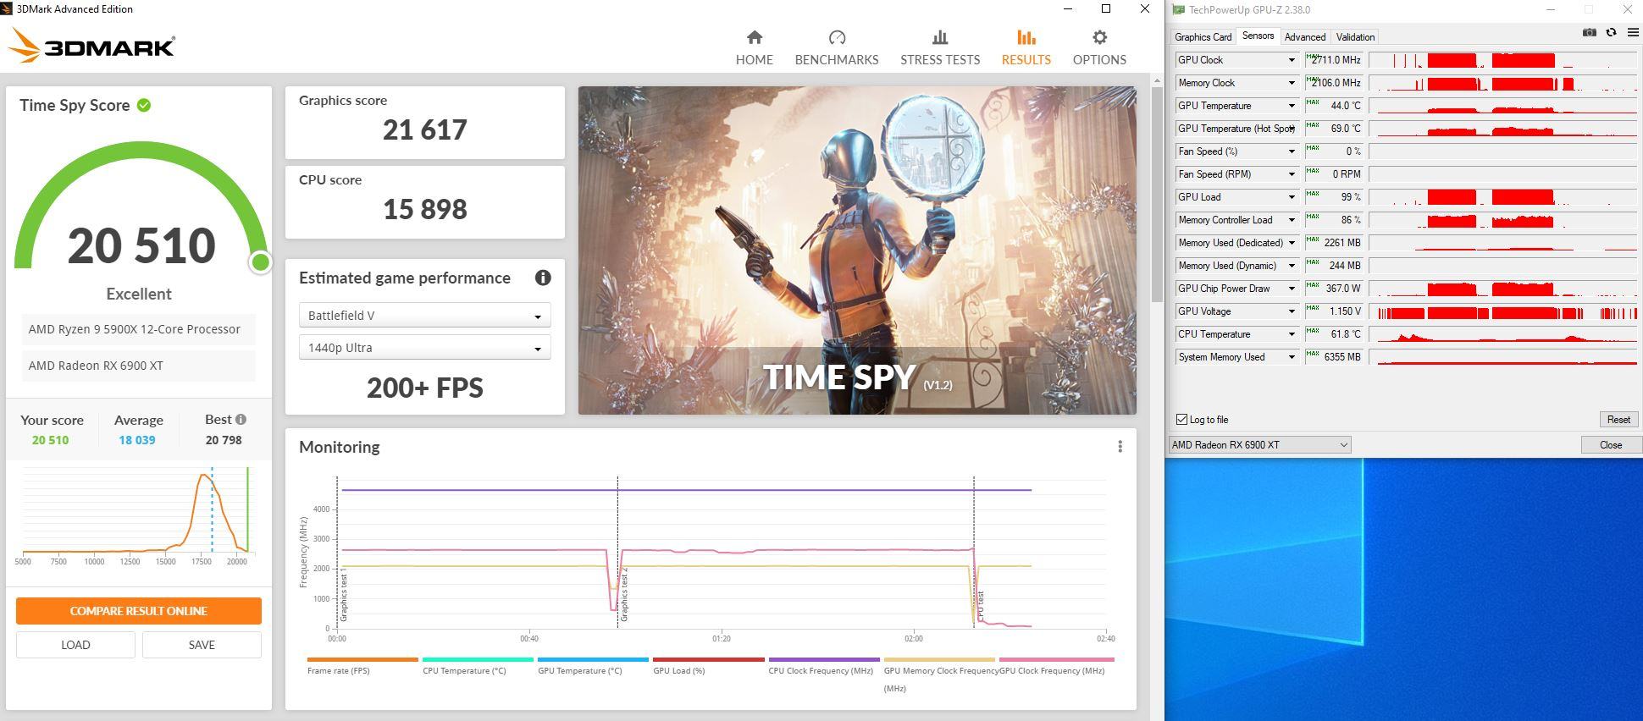Take GPU-Z screenshot with camera icon

point(1589,32)
